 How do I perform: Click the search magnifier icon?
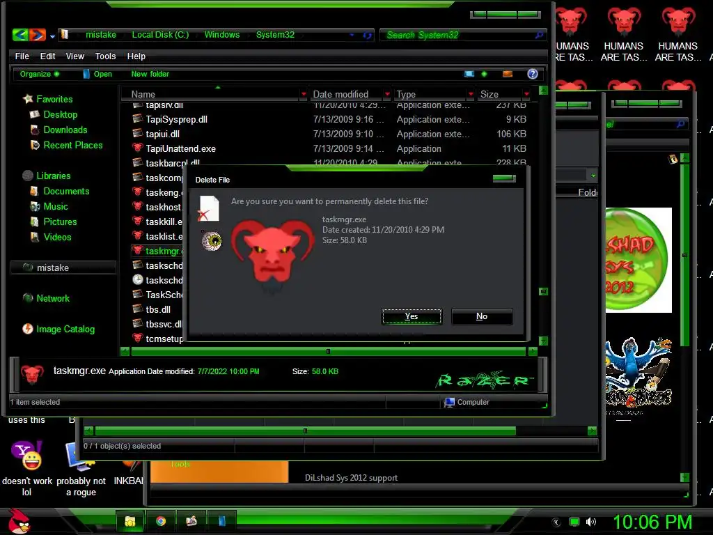coord(539,35)
